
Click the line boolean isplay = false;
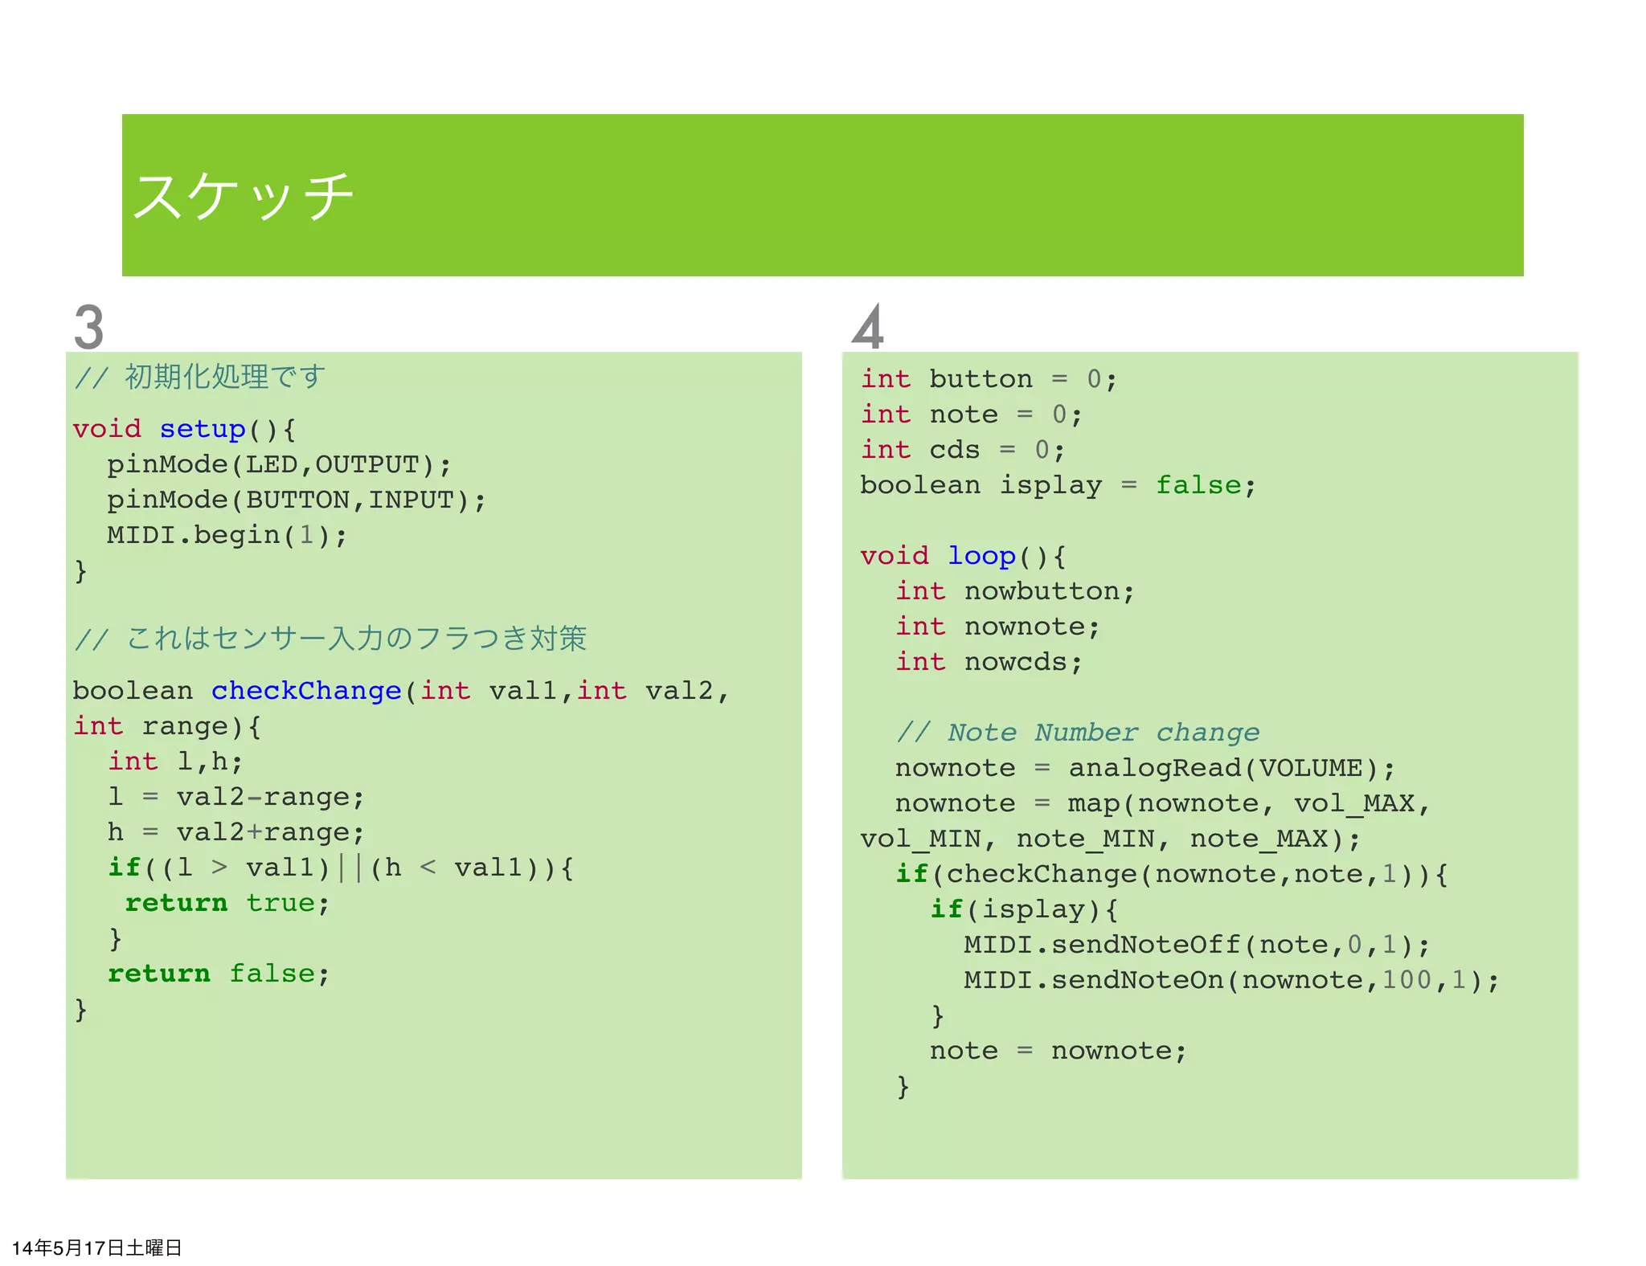(x=1057, y=485)
